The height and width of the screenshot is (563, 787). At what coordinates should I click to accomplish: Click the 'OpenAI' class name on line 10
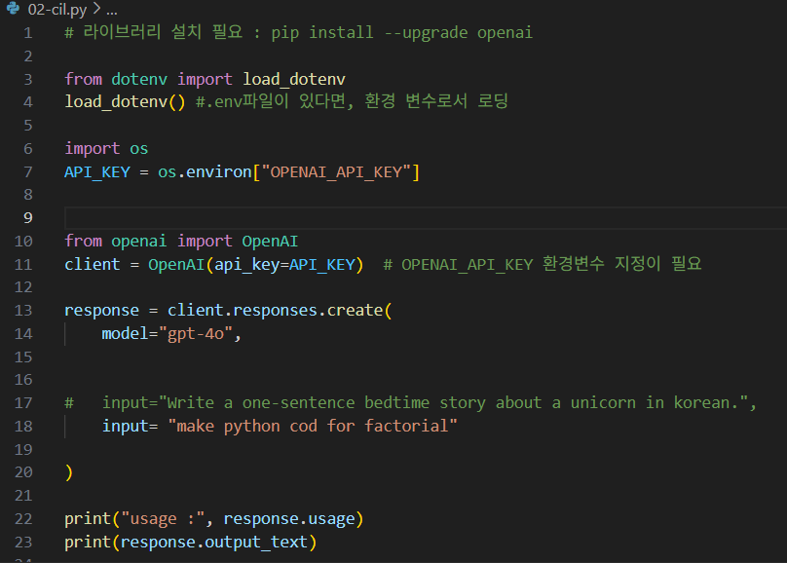click(x=270, y=242)
